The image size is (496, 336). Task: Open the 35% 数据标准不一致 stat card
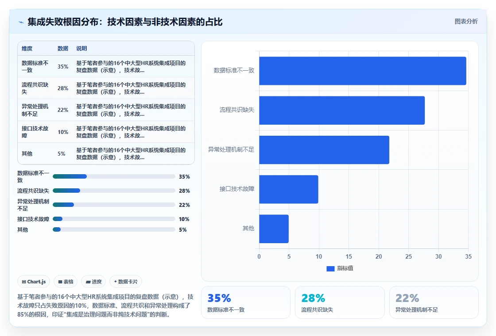246,302
